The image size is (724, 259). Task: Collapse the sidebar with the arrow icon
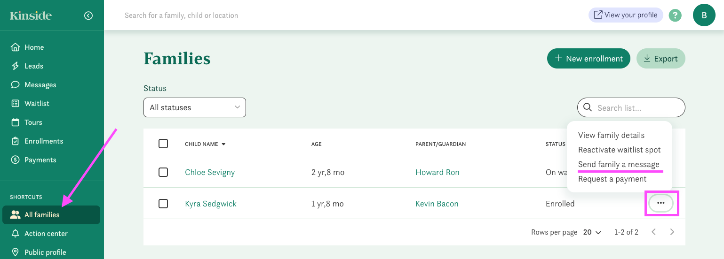[88, 15]
